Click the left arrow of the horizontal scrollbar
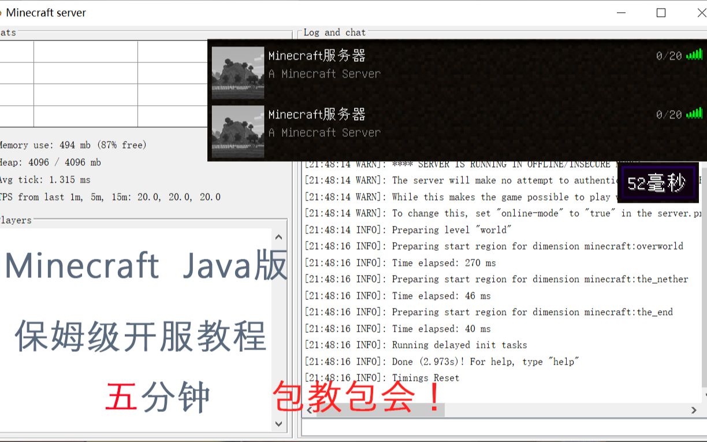This screenshot has width=707, height=442. click(308, 410)
